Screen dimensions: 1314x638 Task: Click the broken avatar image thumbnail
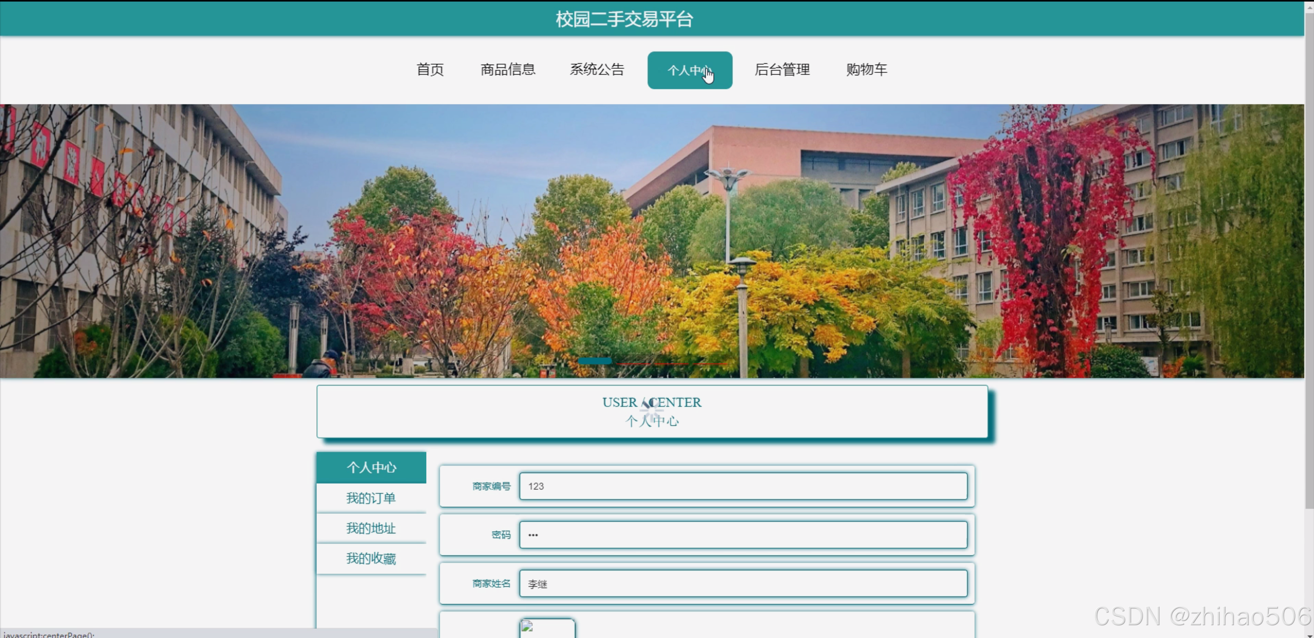[x=547, y=628]
